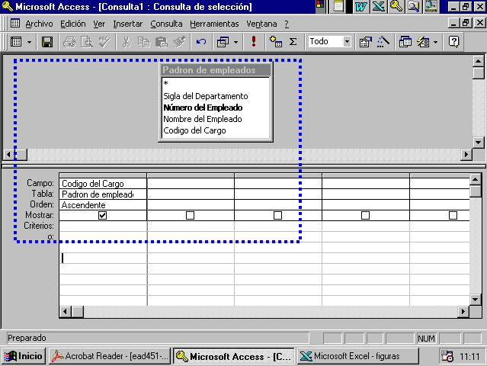Click the View datasheet toolbar icon
Image resolution: width=487 pixels, height=366 pixels.
click(x=16, y=42)
